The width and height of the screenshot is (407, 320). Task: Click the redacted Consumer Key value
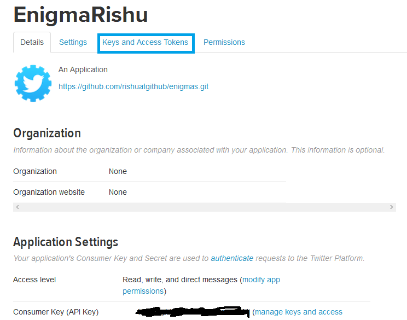click(191, 312)
